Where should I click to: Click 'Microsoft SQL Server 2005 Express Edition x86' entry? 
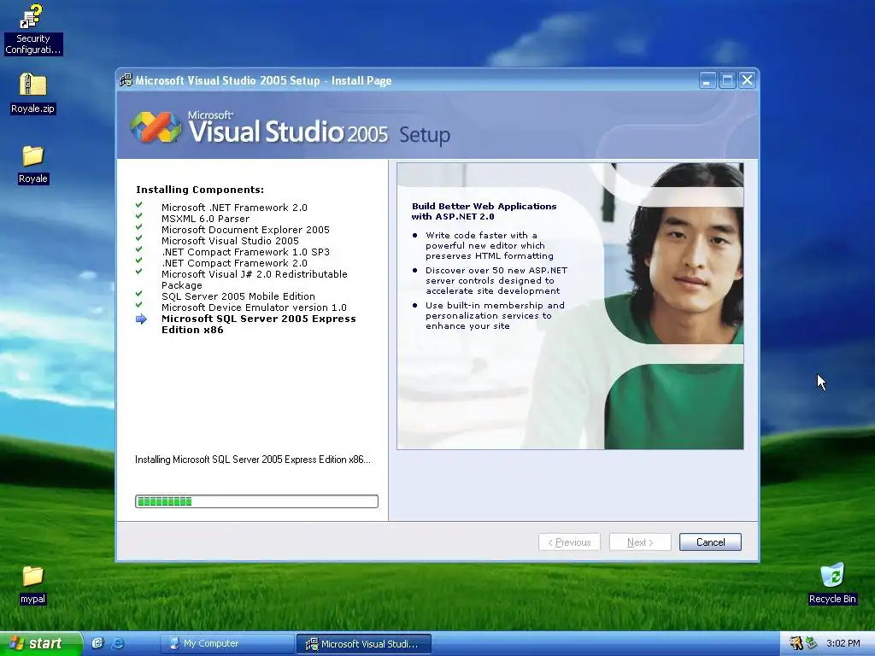[258, 324]
